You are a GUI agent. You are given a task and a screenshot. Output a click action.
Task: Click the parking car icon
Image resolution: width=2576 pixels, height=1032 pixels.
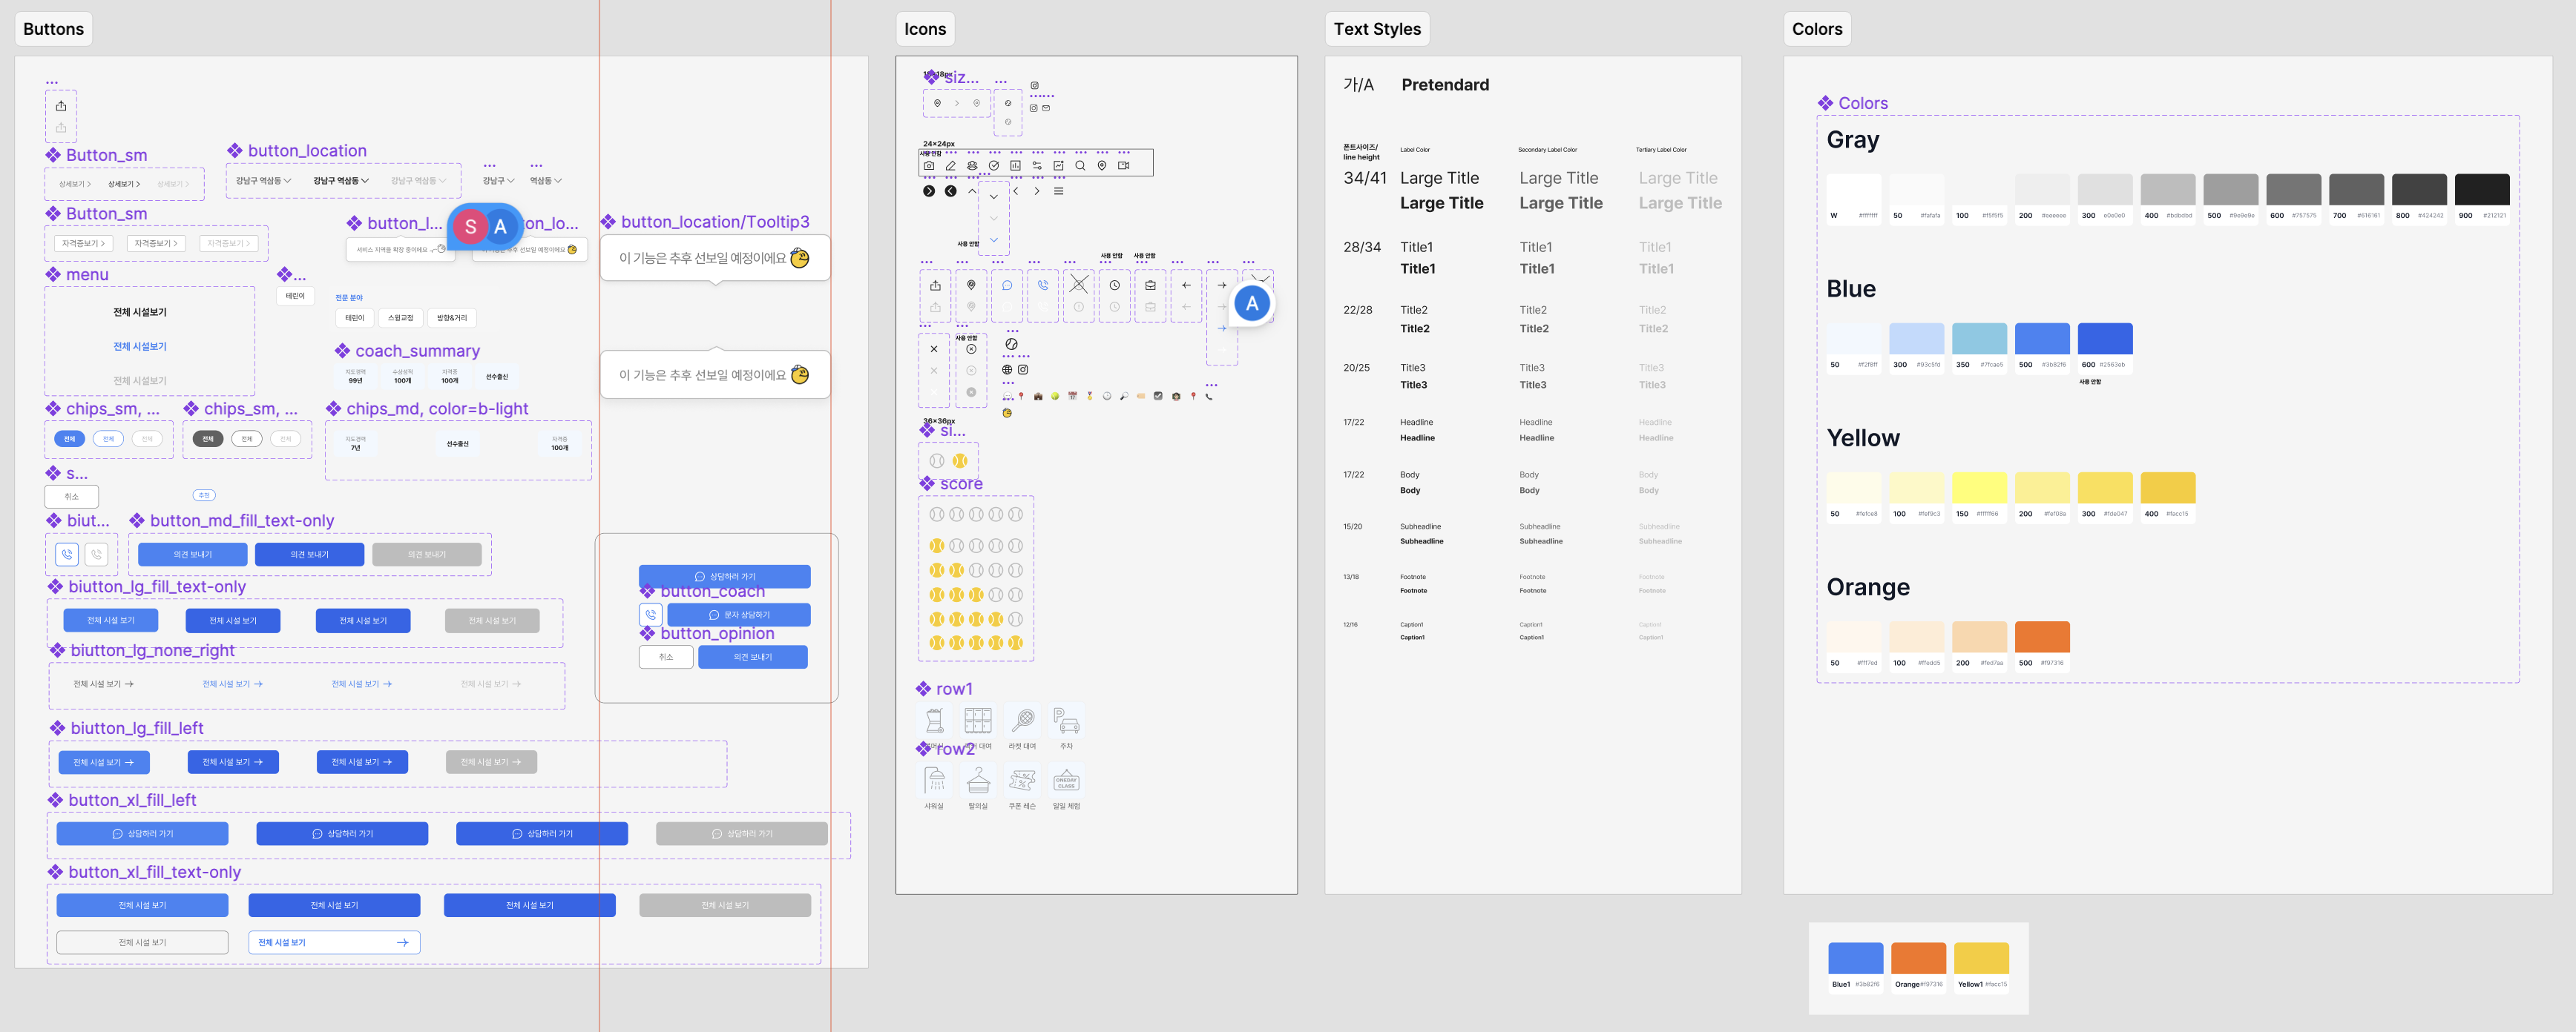1066,721
